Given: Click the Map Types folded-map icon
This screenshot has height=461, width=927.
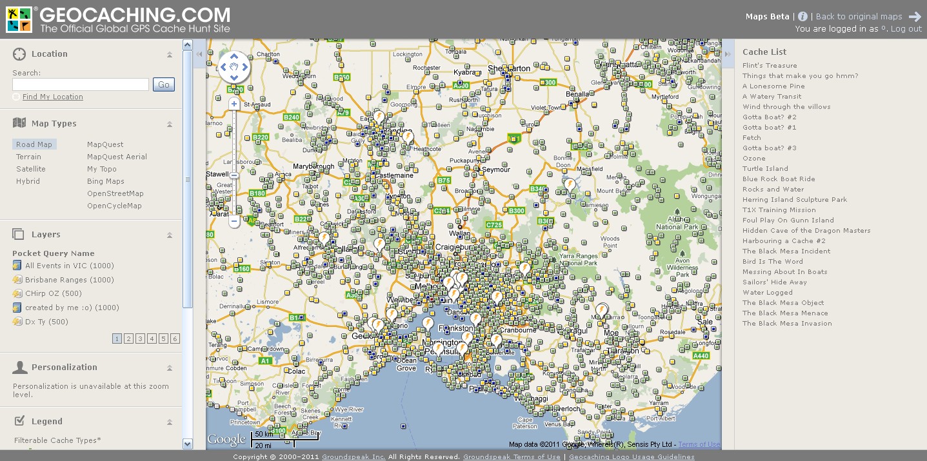Looking at the screenshot, I should pos(19,123).
